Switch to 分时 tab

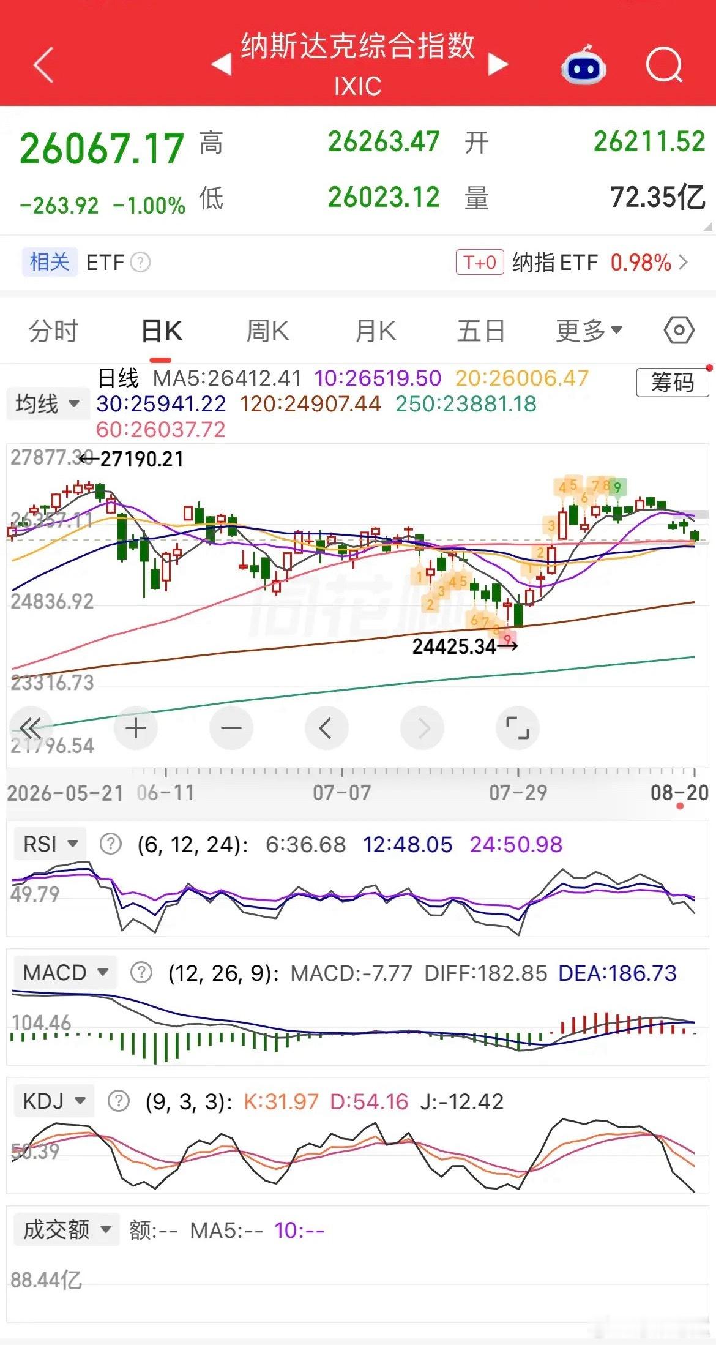click(x=54, y=331)
